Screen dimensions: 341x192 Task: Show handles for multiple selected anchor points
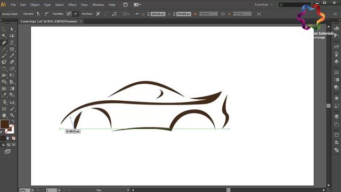[x=69, y=14]
